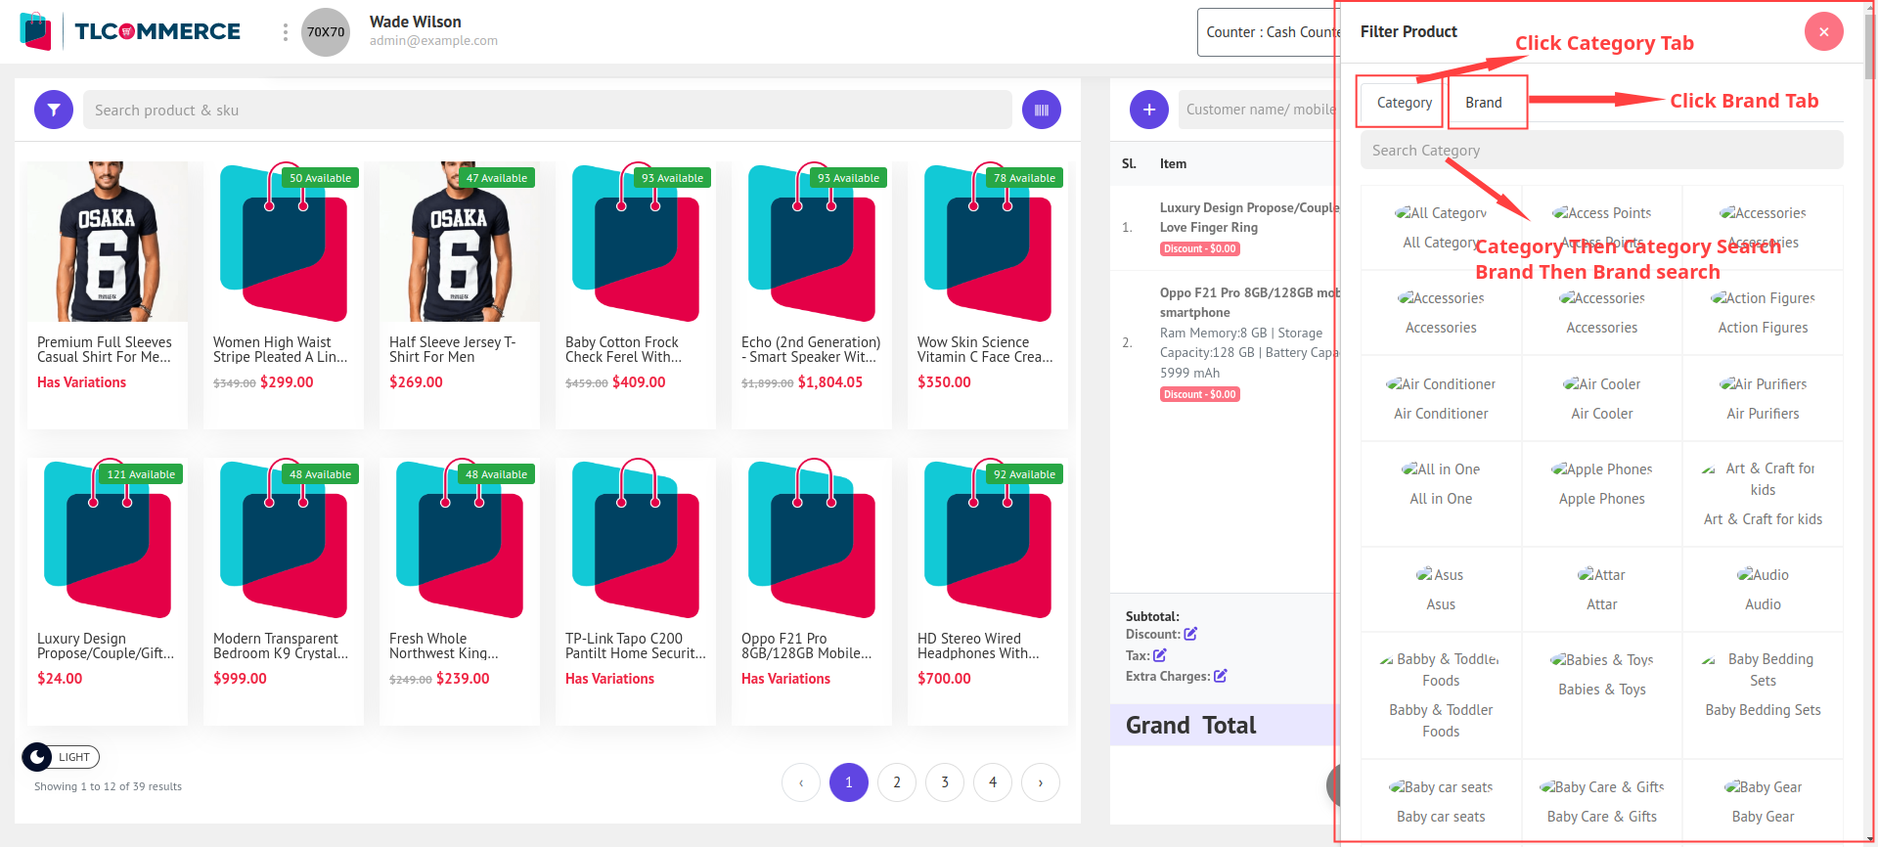
Task: Go to next page of products
Action: click(x=1040, y=782)
